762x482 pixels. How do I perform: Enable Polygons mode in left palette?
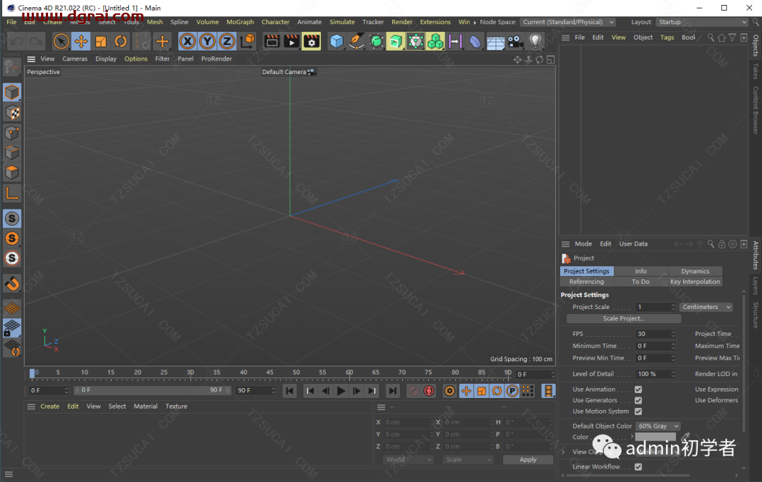coord(12,172)
